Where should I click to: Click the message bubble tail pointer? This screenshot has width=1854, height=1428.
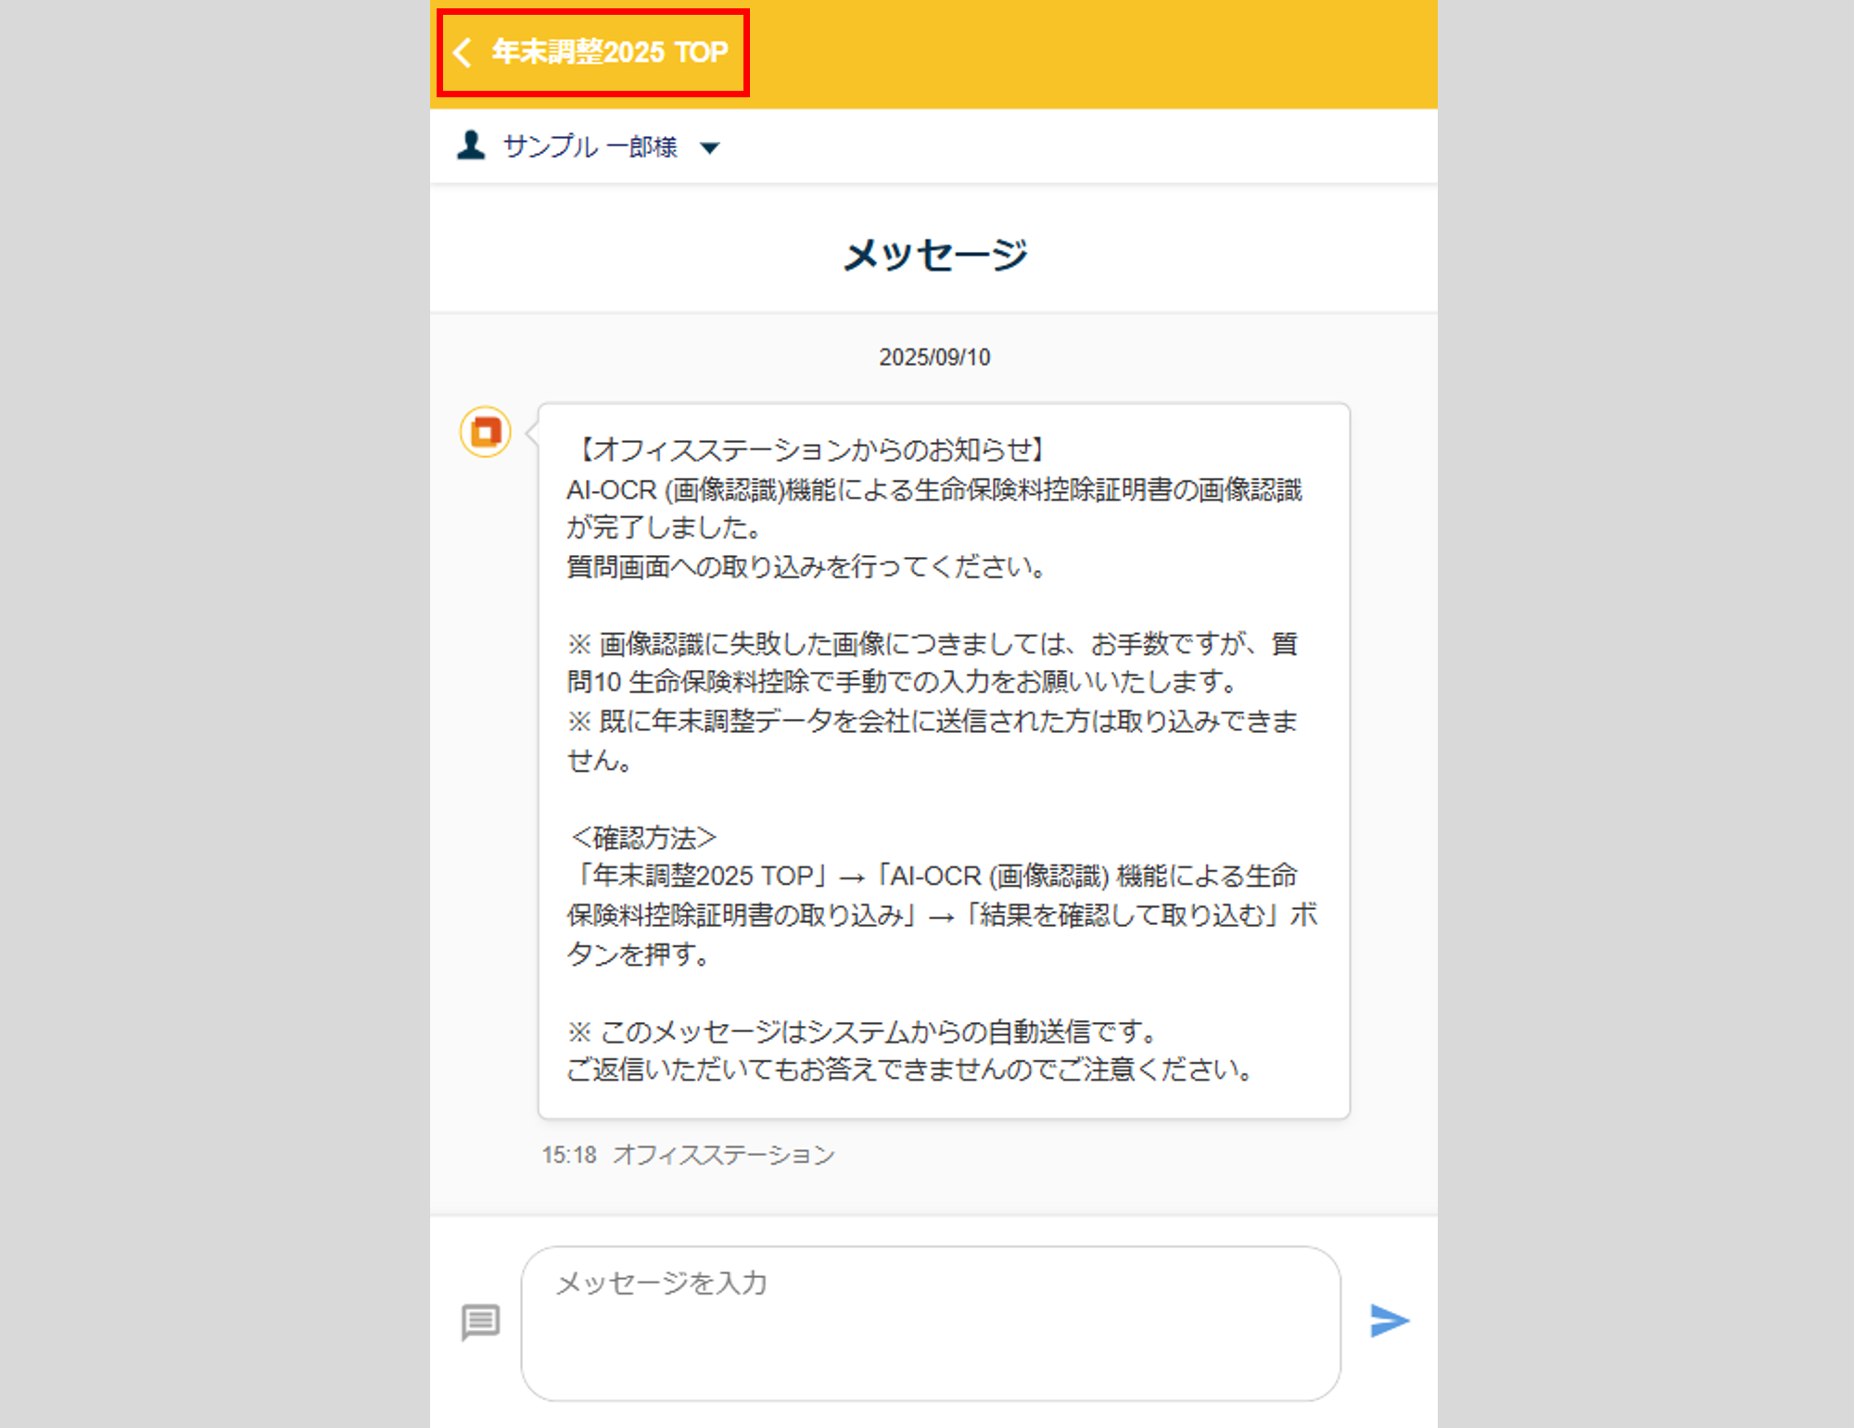532,433
